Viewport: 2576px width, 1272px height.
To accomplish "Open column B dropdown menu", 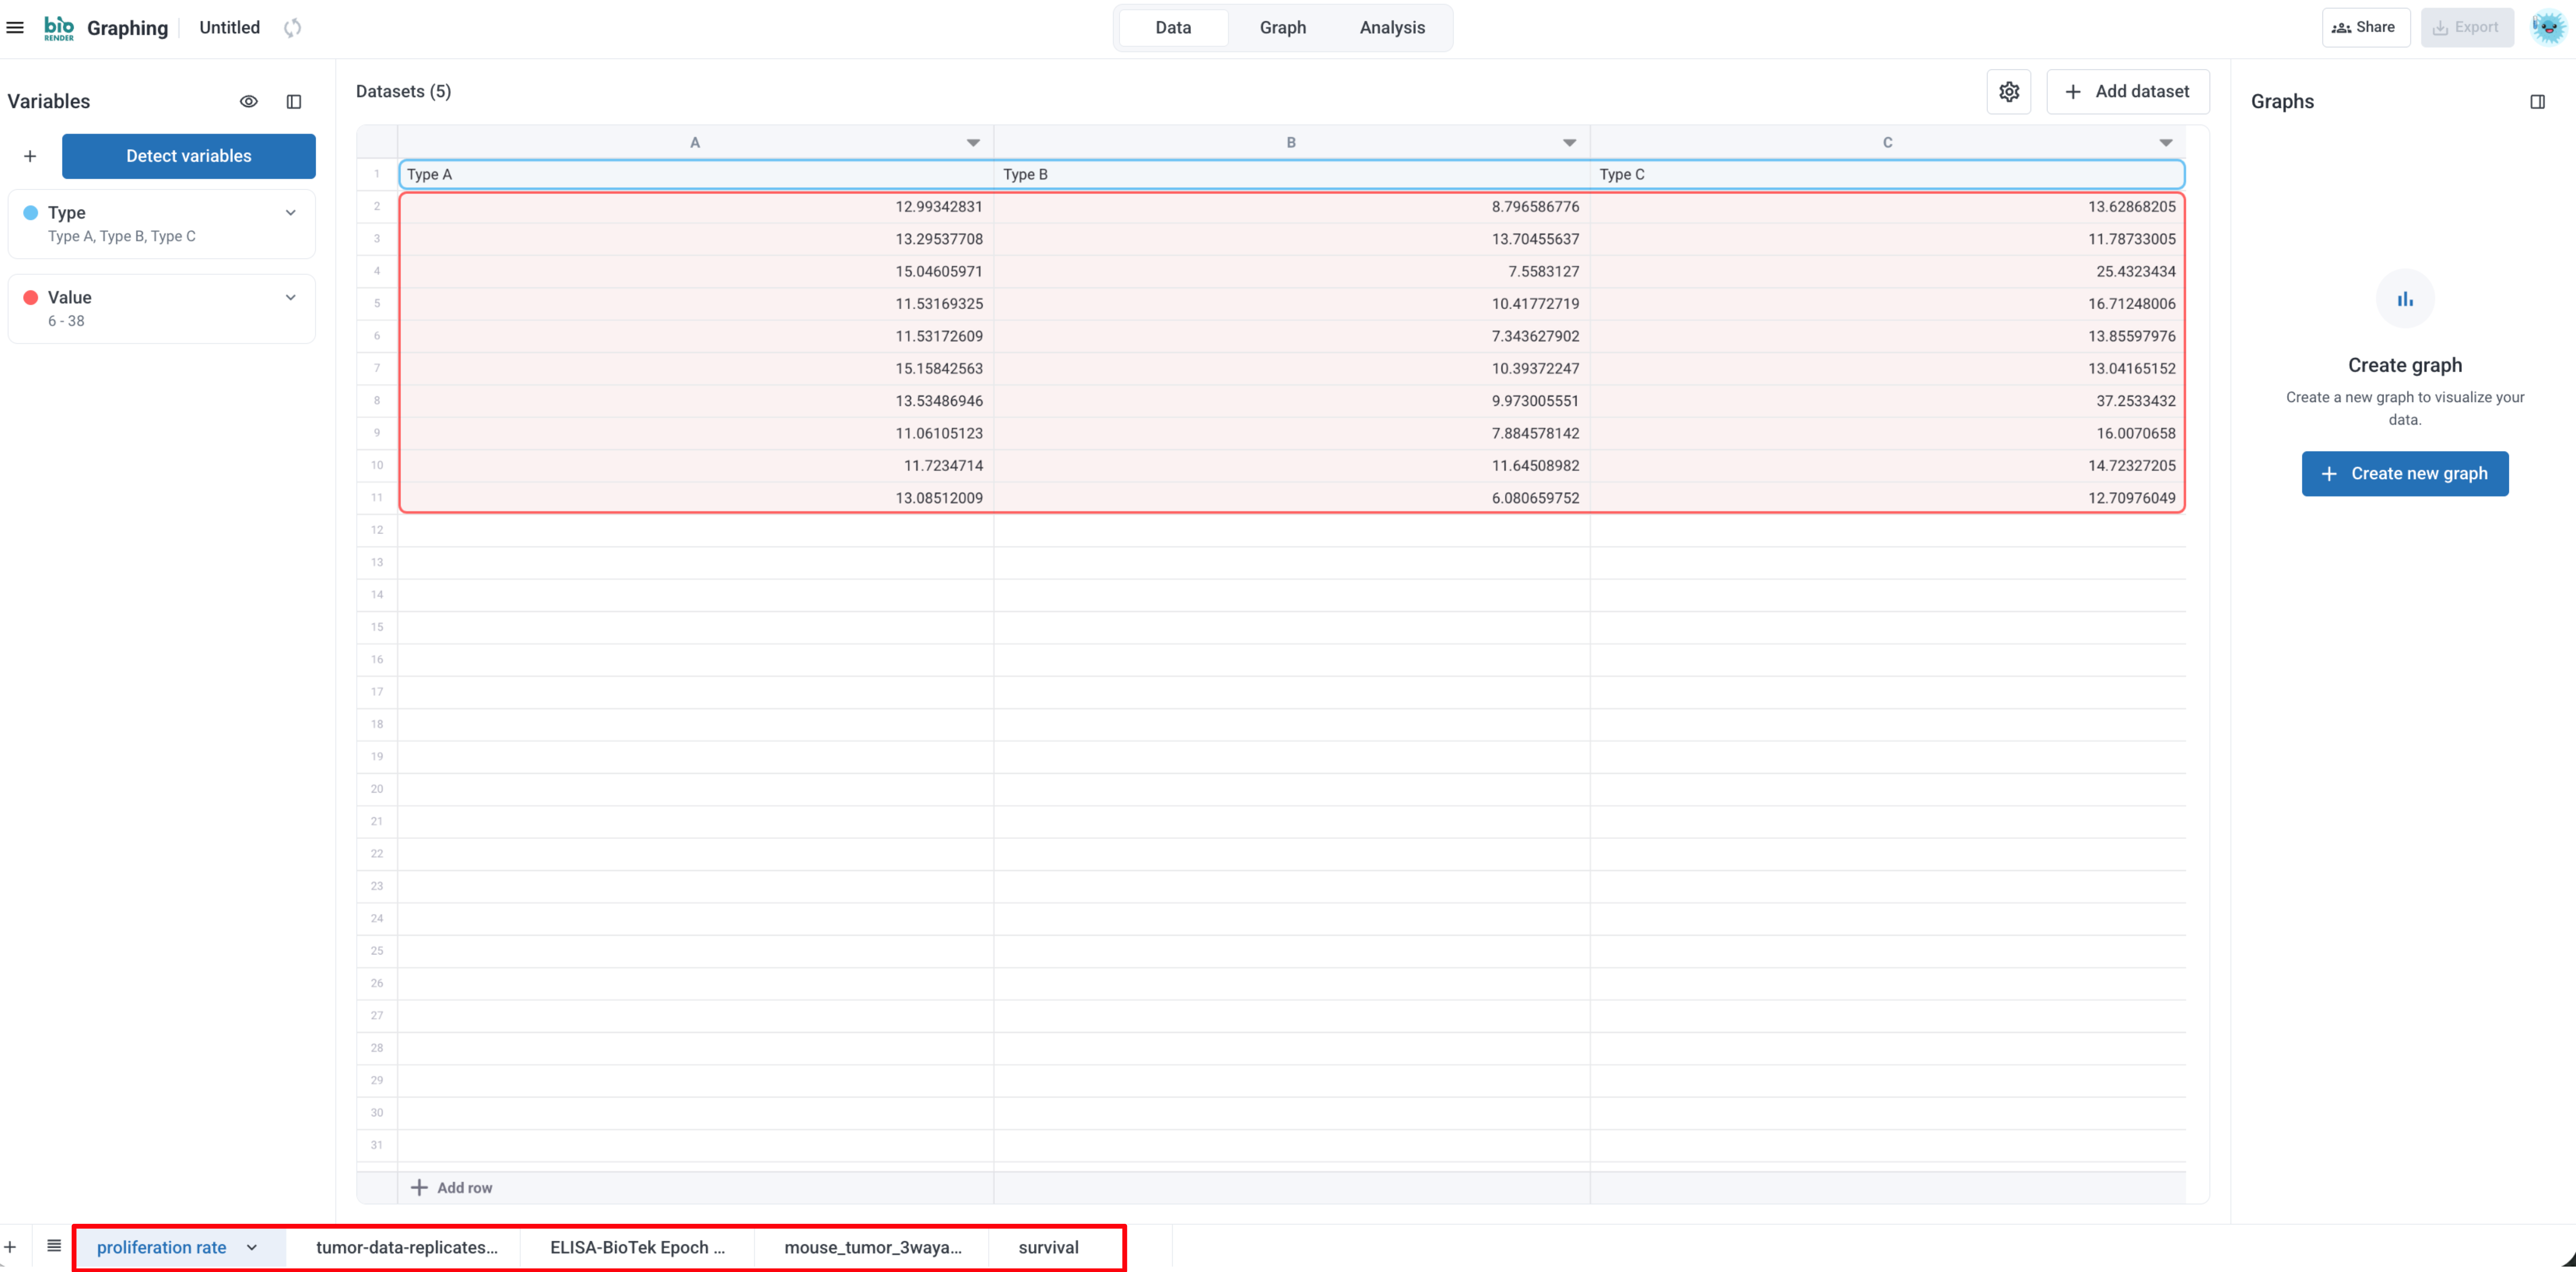I will (1569, 143).
